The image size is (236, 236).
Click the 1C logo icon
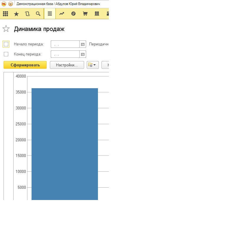[4, 4]
